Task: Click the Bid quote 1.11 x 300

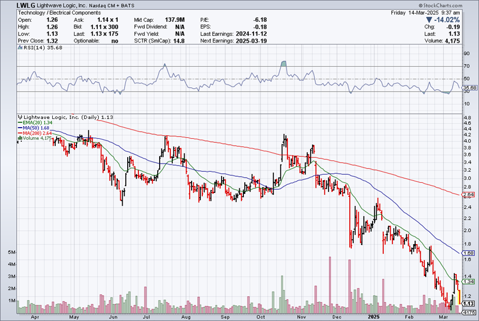Action: pyautogui.click(x=104, y=27)
